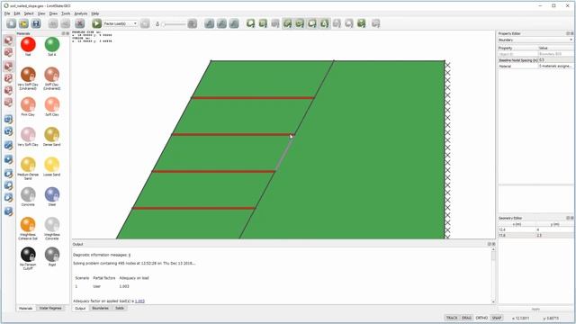Screen dimensions: 576x324
Task: Edit the Baseline Nodal Spacing value field
Action: [555, 60]
